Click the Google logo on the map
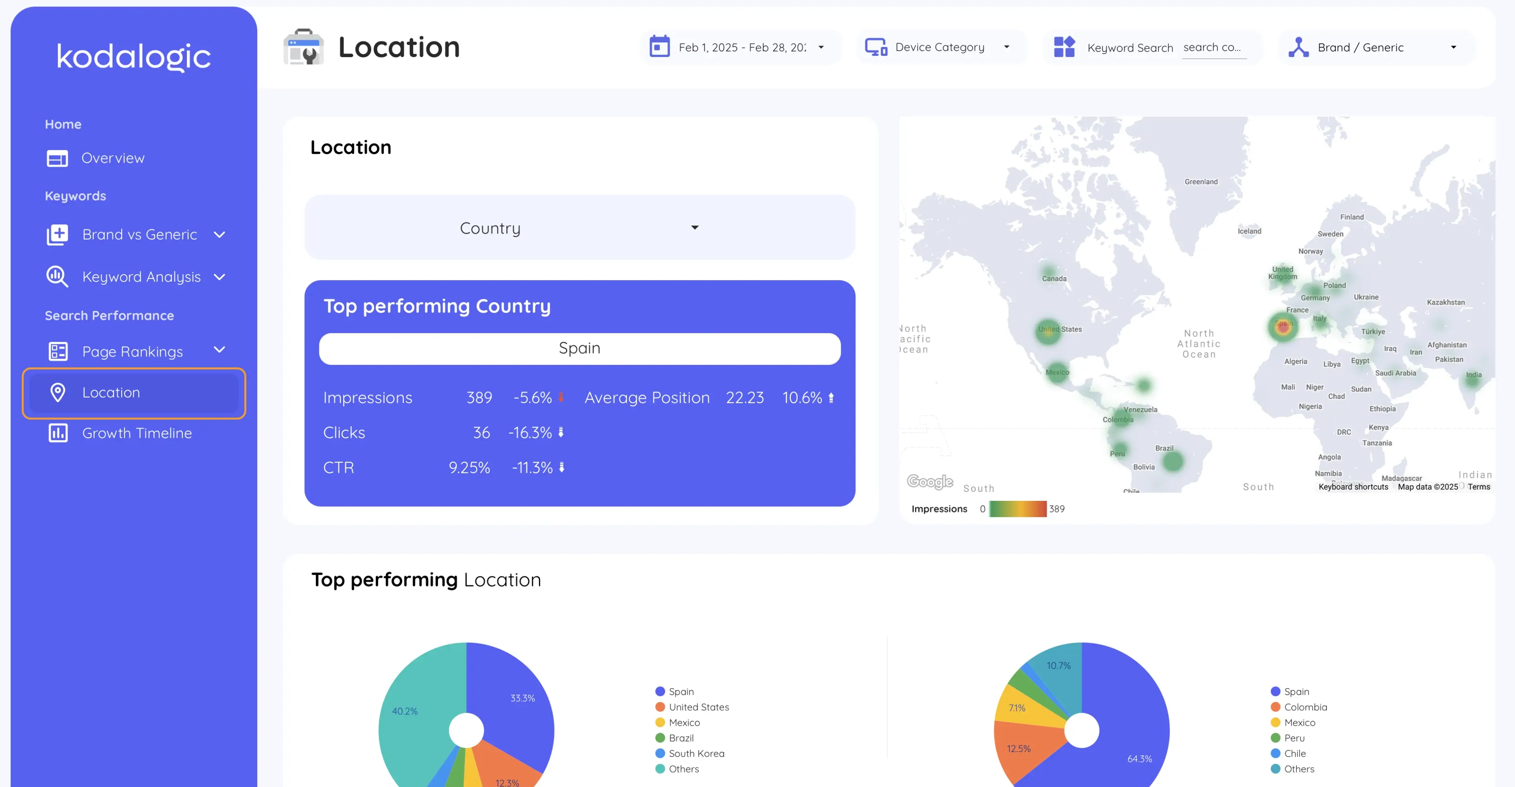 [929, 482]
